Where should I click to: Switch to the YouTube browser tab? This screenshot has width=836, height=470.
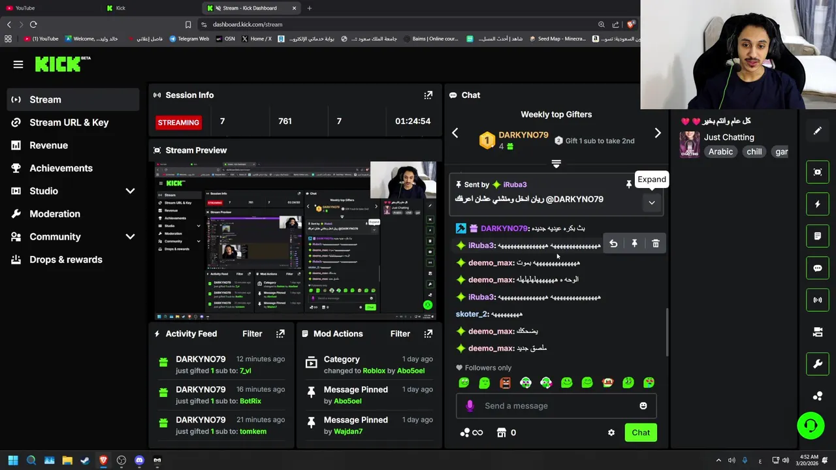pyautogui.click(x=51, y=8)
